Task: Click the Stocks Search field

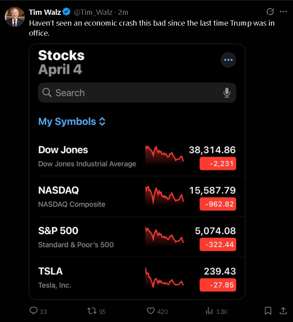Action: (x=137, y=93)
